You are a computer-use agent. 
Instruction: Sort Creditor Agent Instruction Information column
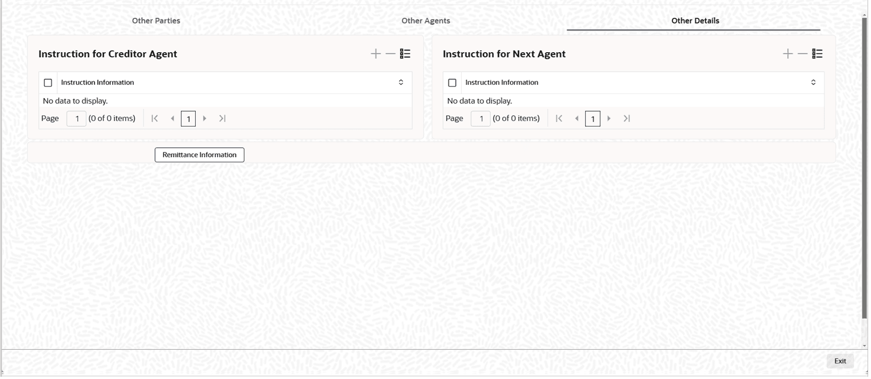(401, 83)
